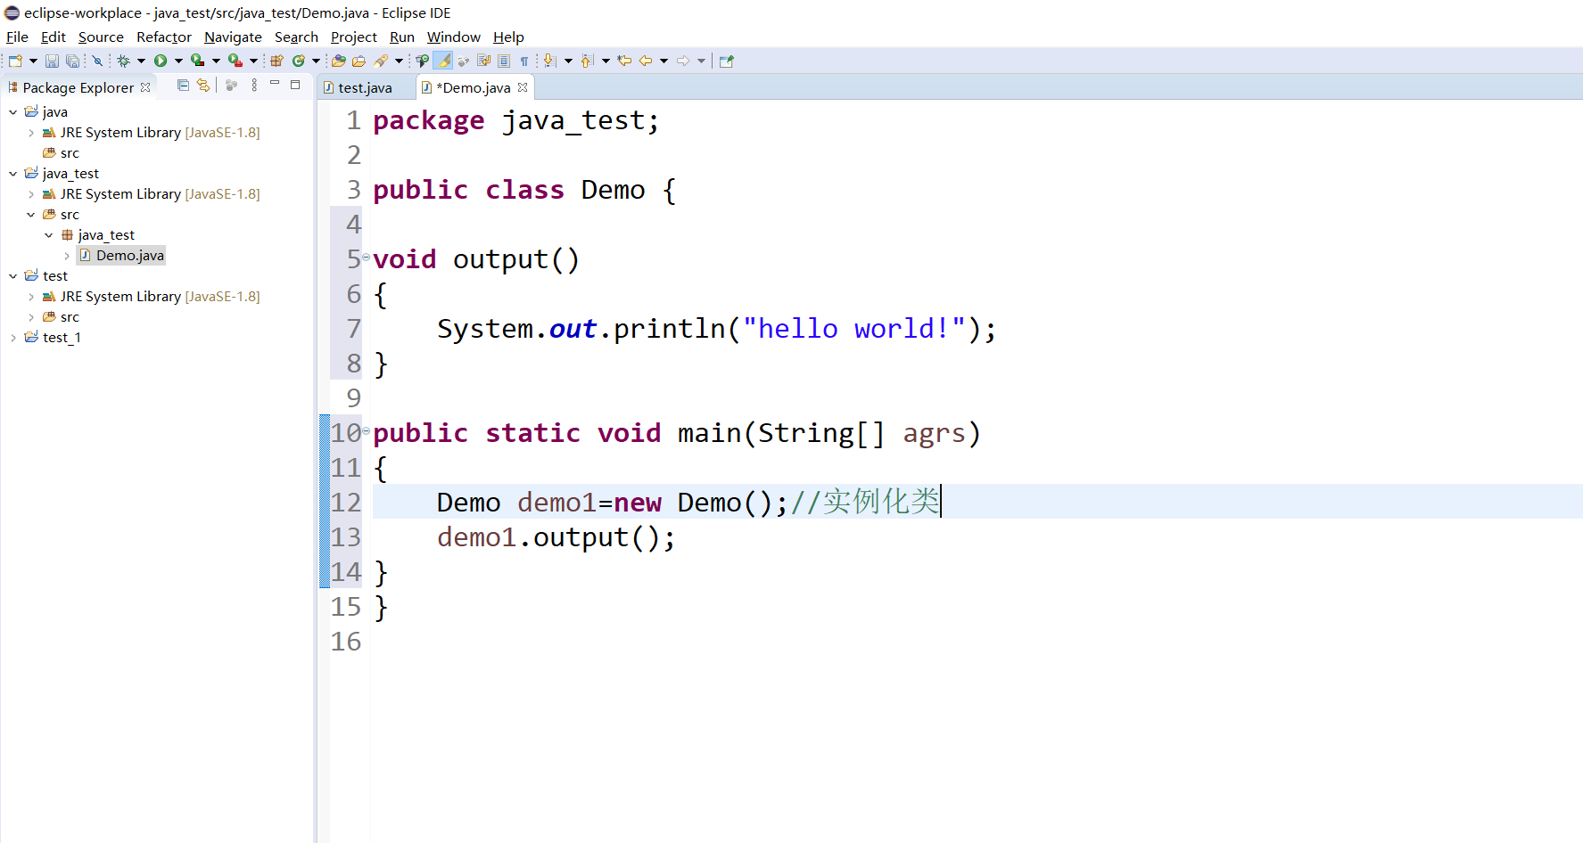This screenshot has width=1583, height=843.
Task: Click the Save disk icon
Action: tap(52, 61)
